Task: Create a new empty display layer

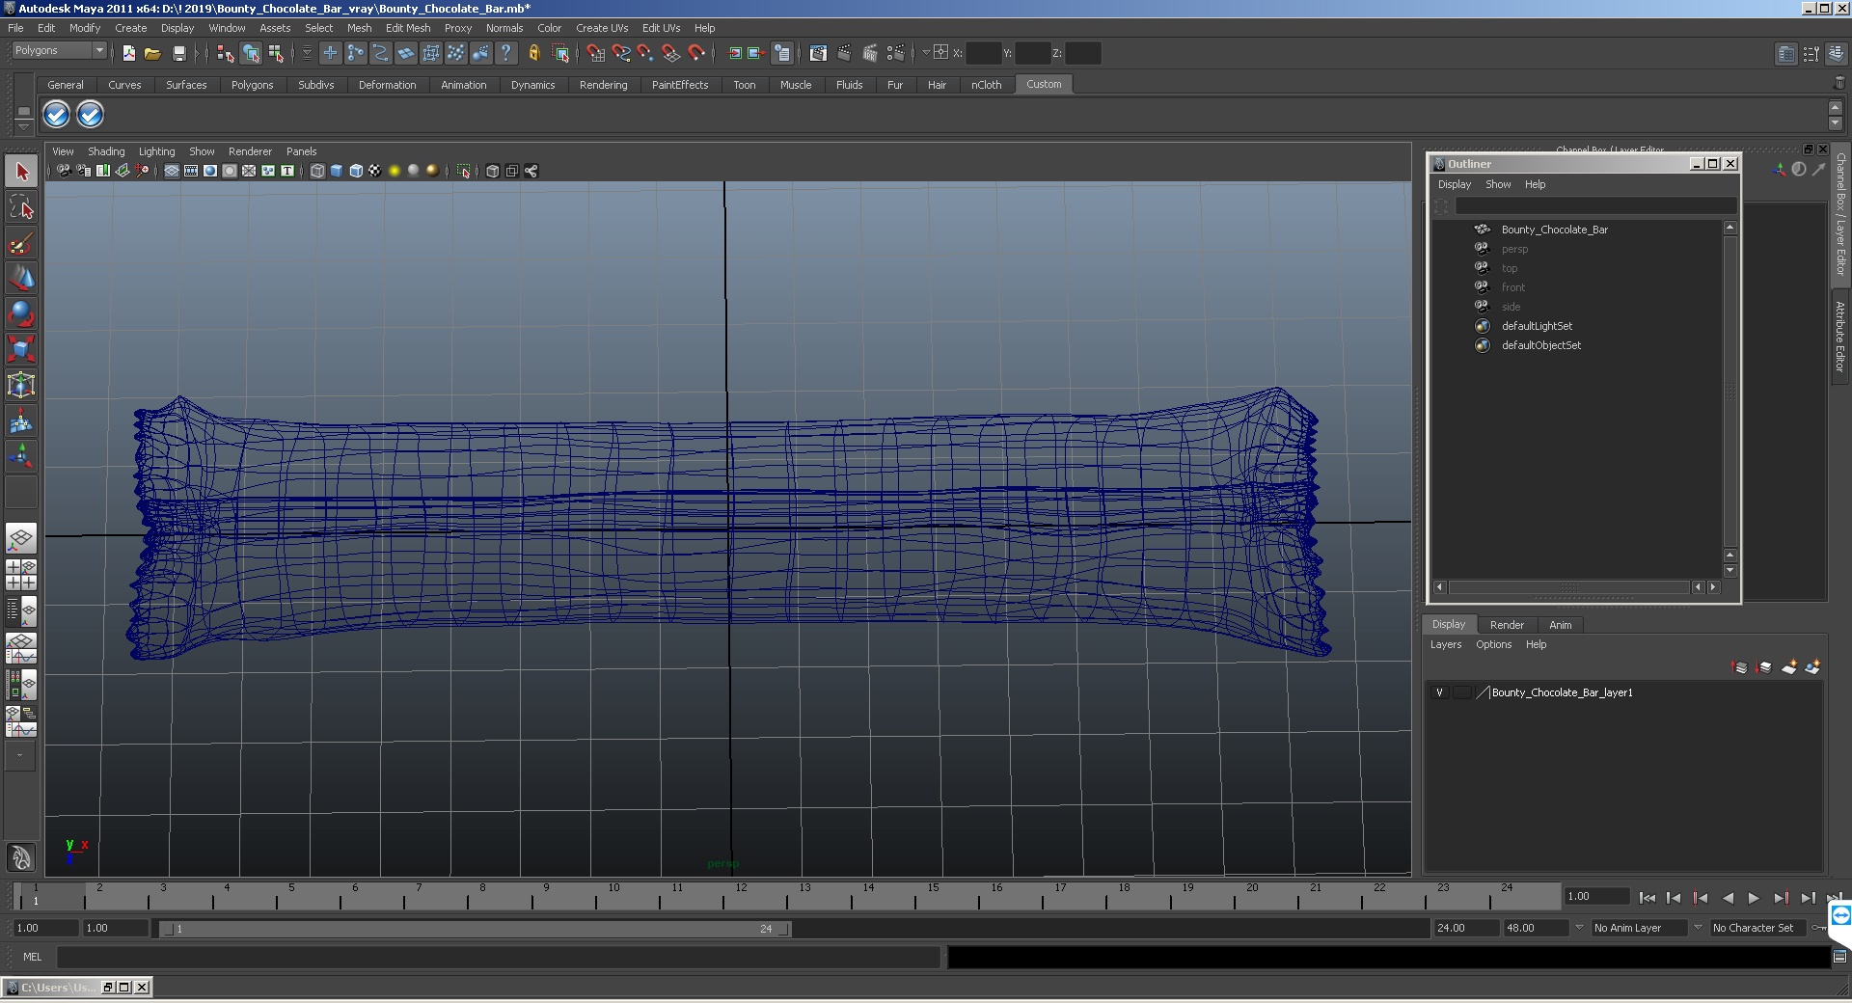Action: [x=1789, y=666]
